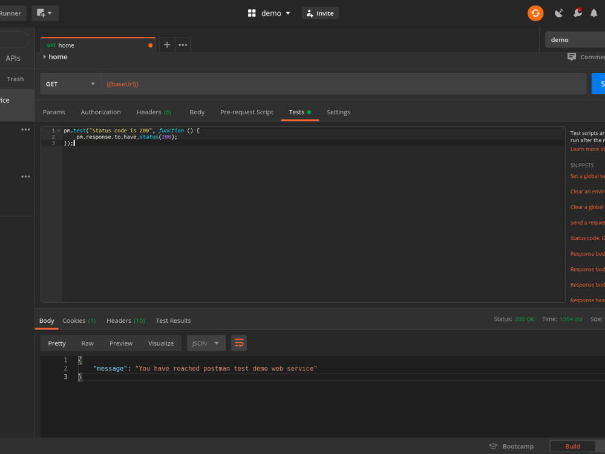Click the unsaved orange dot on home tab
The height and width of the screenshot is (454, 605).
coord(151,45)
